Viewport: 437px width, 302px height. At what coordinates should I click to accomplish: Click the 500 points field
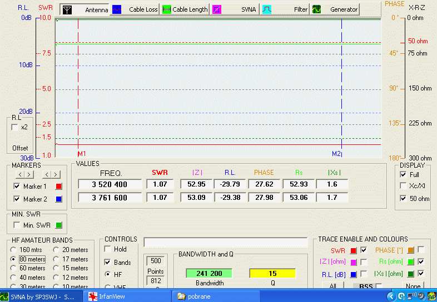coord(156,261)
